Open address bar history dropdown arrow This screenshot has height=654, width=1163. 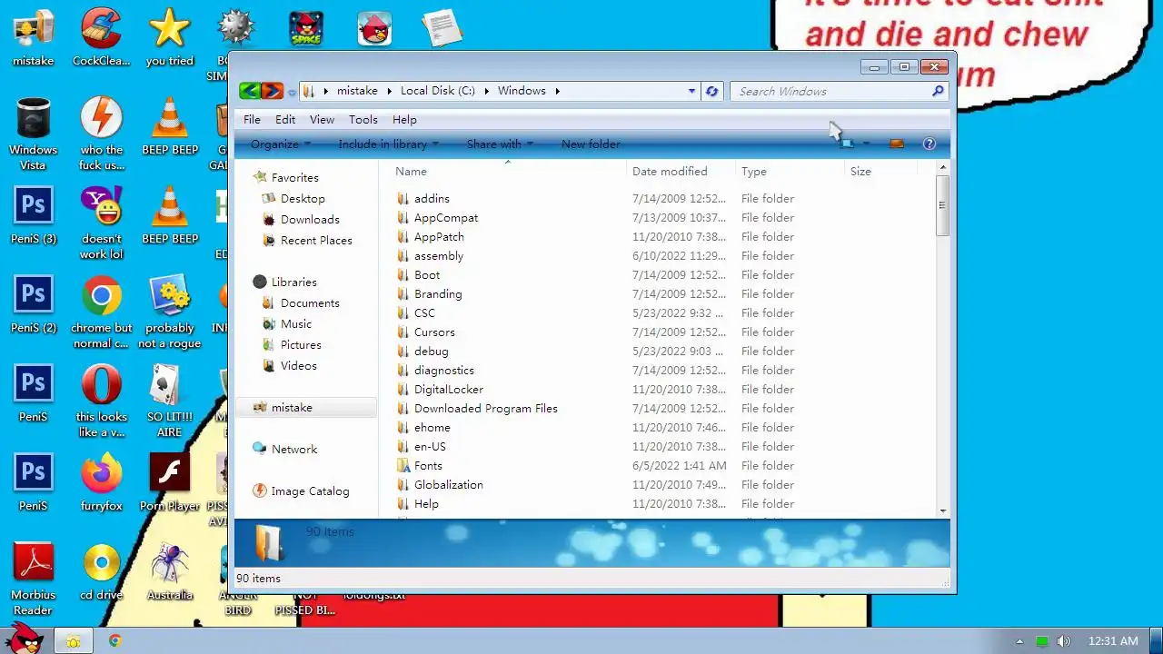click(x=691, y=91)
